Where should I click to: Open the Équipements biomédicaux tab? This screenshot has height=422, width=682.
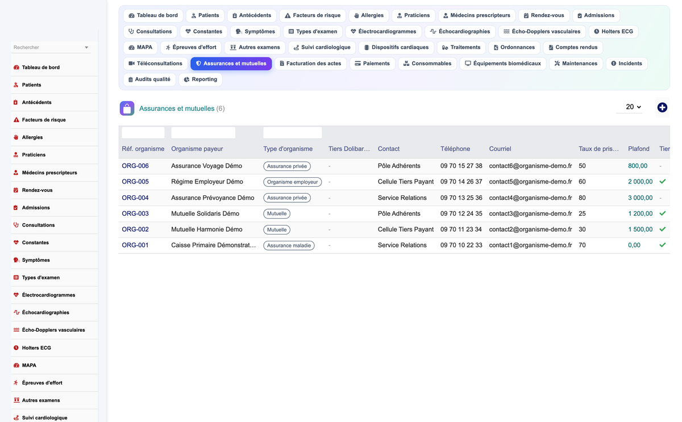click(x=503, y=64)
